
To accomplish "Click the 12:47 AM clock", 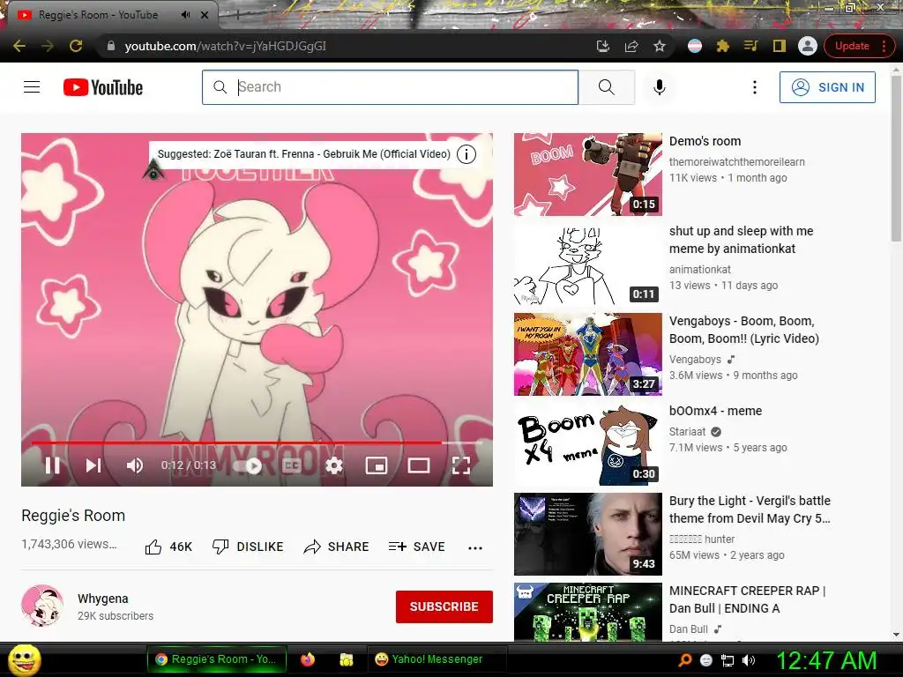I will [x=827, y=660].
